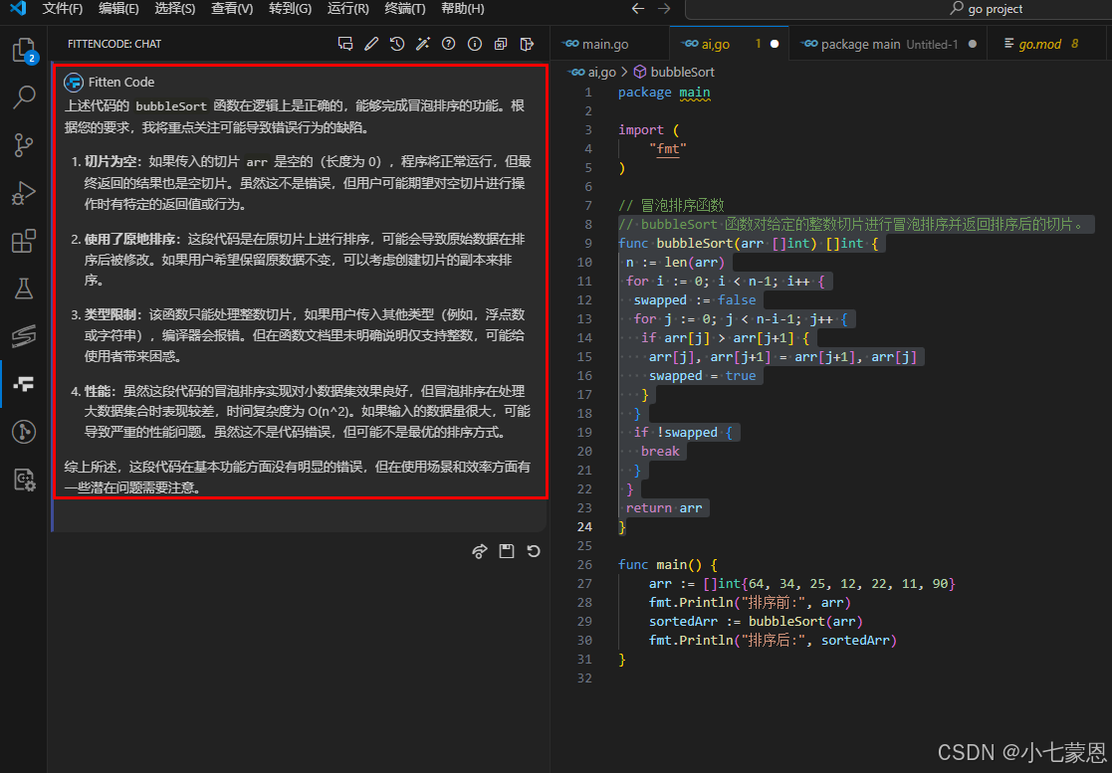This screenshot has height=773, width=1112.
Task: Click the 'go project' search box at the top
Action: pos(986,9)
